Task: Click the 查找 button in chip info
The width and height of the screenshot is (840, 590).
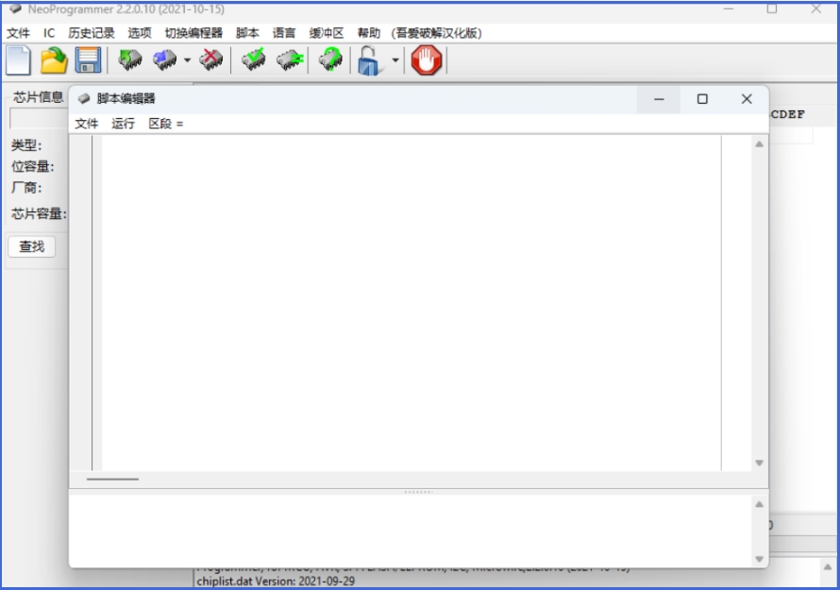Action: pos(31,246)
